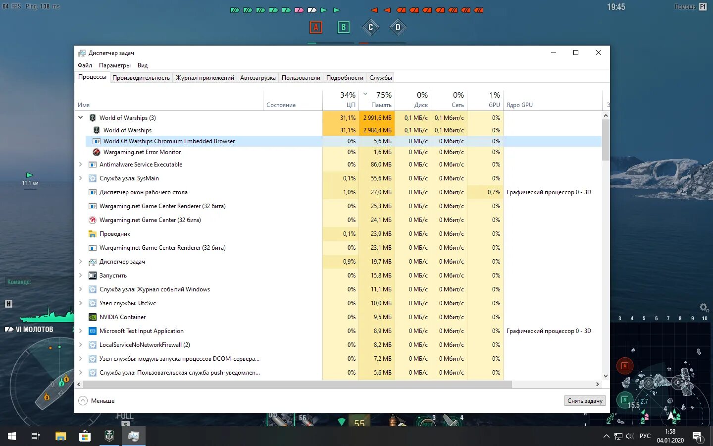The height and width of the screenshot is (446, 713).
Task: Select the Служба узла: Пользовательская служба push-уведомлен… row
Action: coord(338,373)
